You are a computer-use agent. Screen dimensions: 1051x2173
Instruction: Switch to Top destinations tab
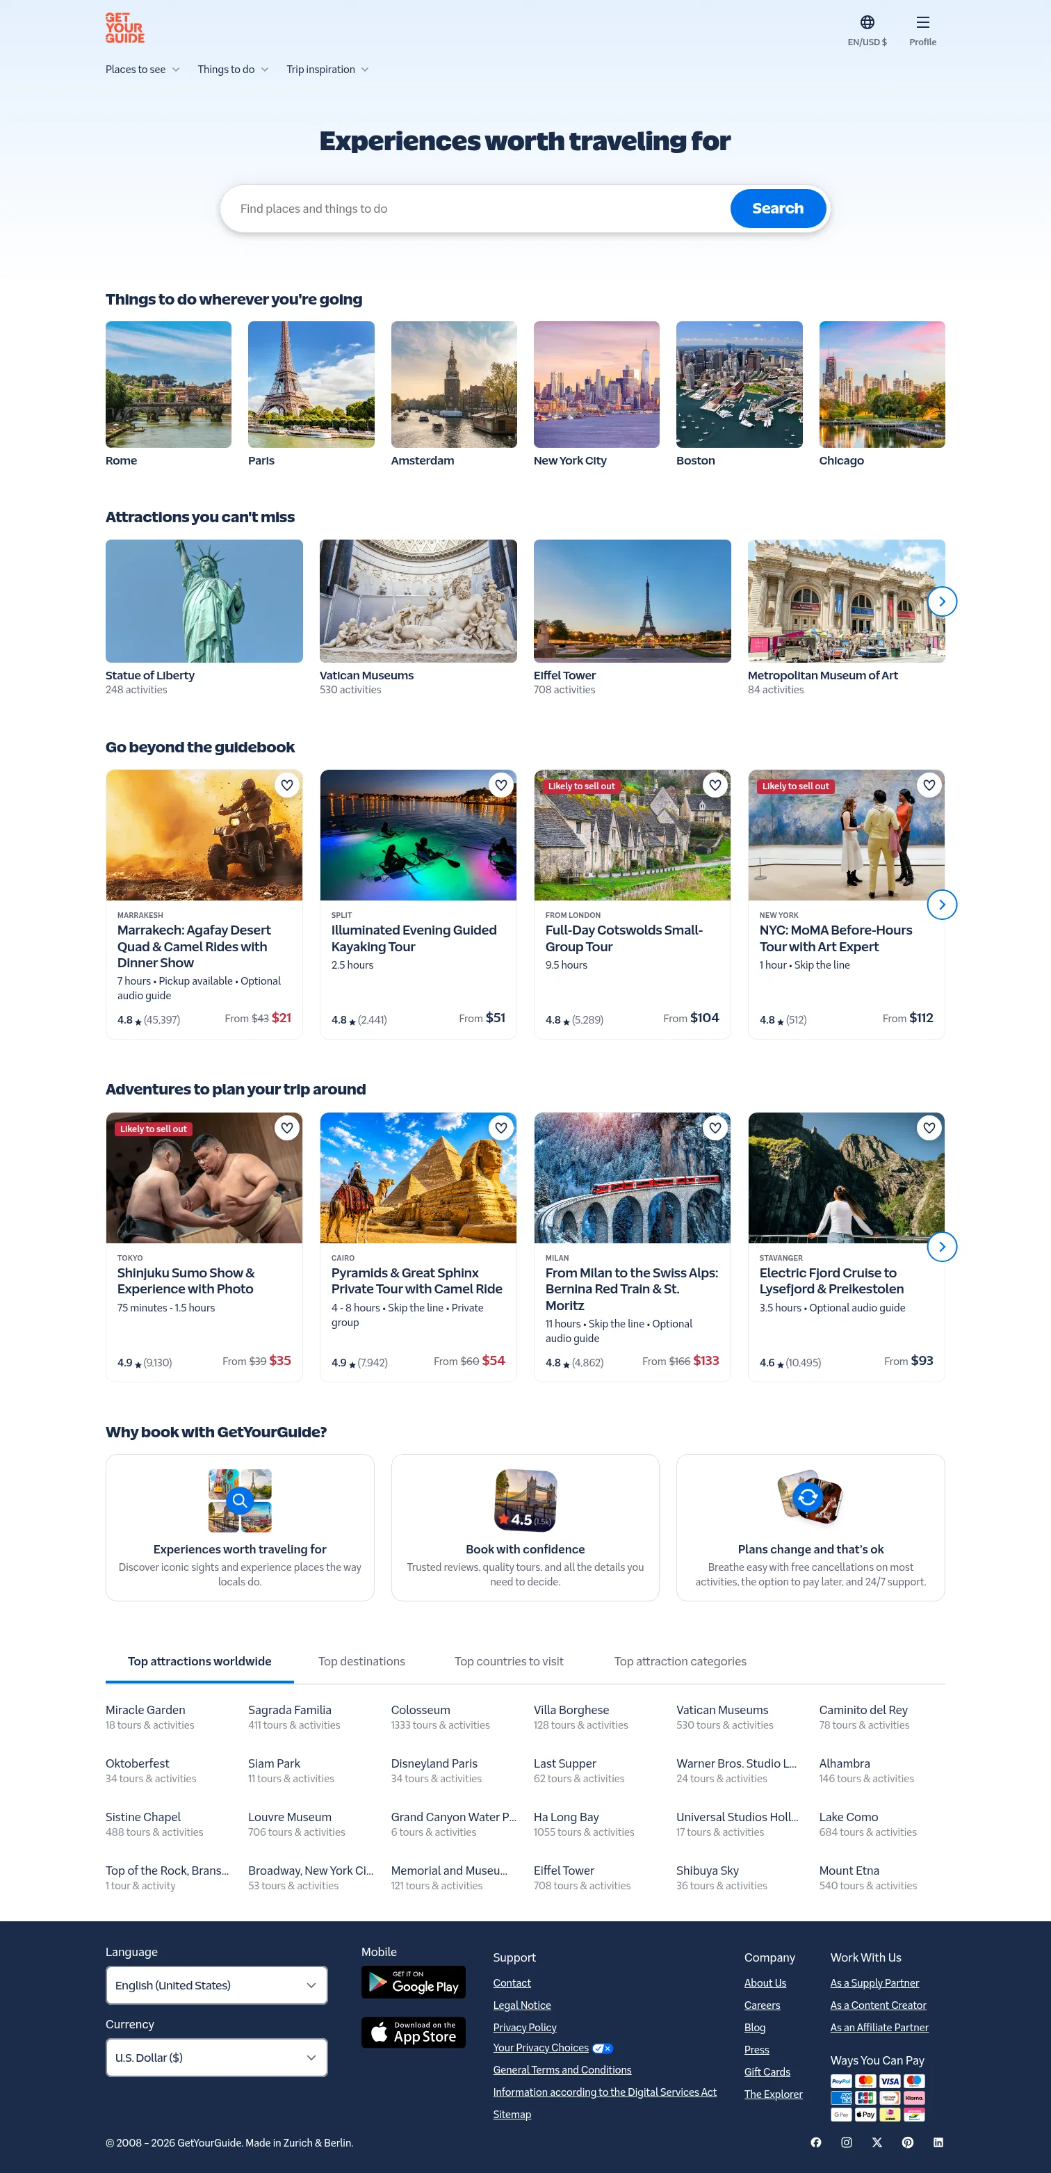(361, 1661)
